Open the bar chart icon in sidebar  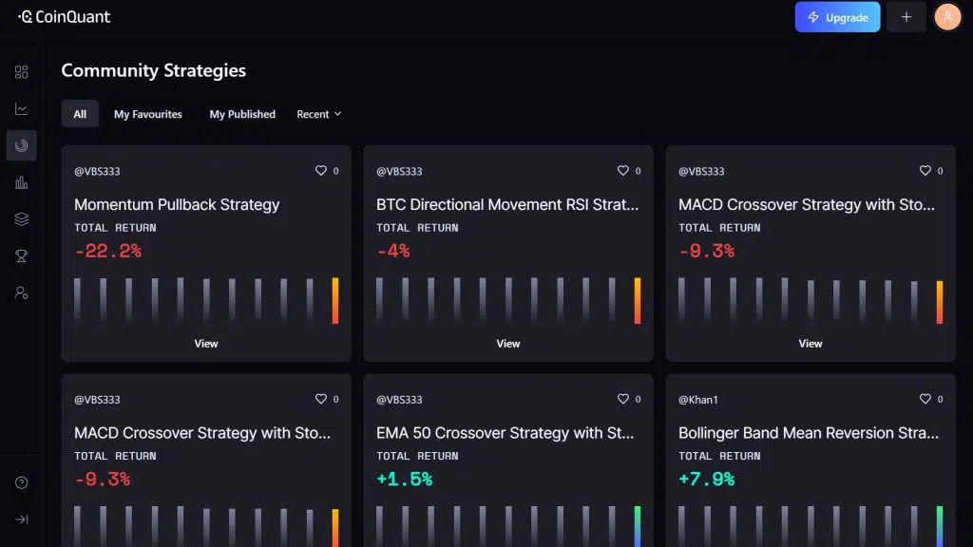coord(21,182)
